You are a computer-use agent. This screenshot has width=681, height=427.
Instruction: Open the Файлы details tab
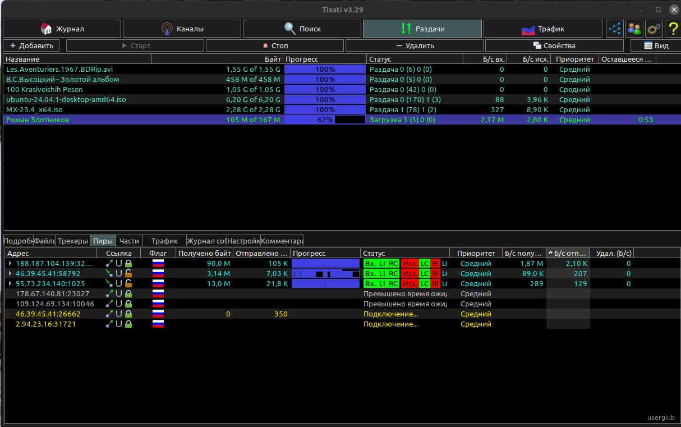44,241
